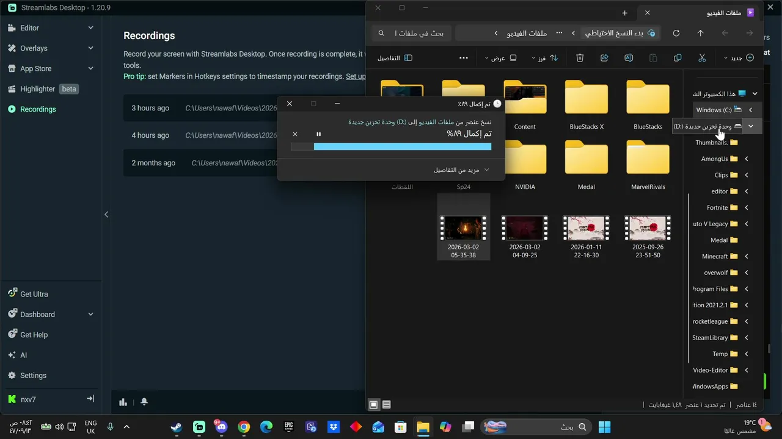This screenshot has width=782, height=439.
Task: Click Explorer Refresh icon
Action: coord(676,33)
